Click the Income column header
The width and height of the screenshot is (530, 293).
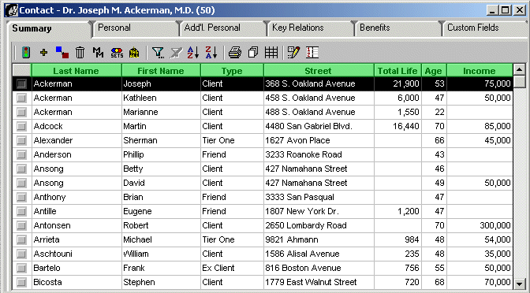pyautogui.click(x=480, y=71)
